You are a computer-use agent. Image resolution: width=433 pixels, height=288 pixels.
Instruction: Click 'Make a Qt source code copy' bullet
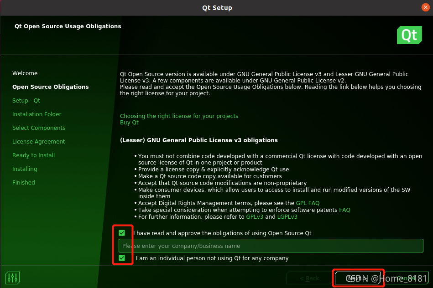point(210,176)
